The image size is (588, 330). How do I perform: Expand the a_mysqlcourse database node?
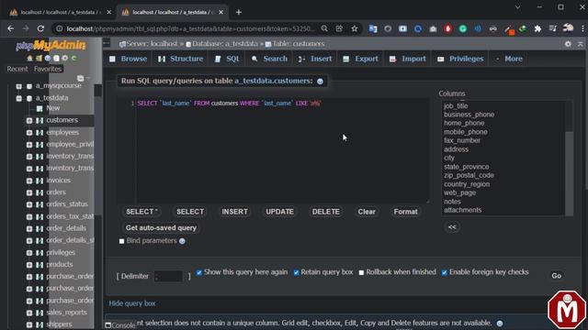point(18,86)
